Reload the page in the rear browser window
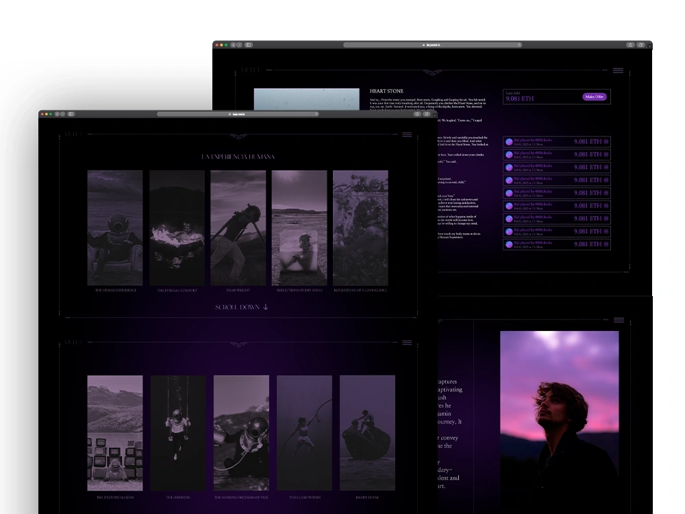This screenshot has height=514, width=685. (519, 45)
